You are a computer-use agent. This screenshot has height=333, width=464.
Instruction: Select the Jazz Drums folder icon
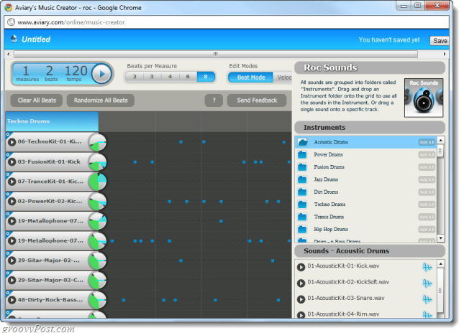302,179
